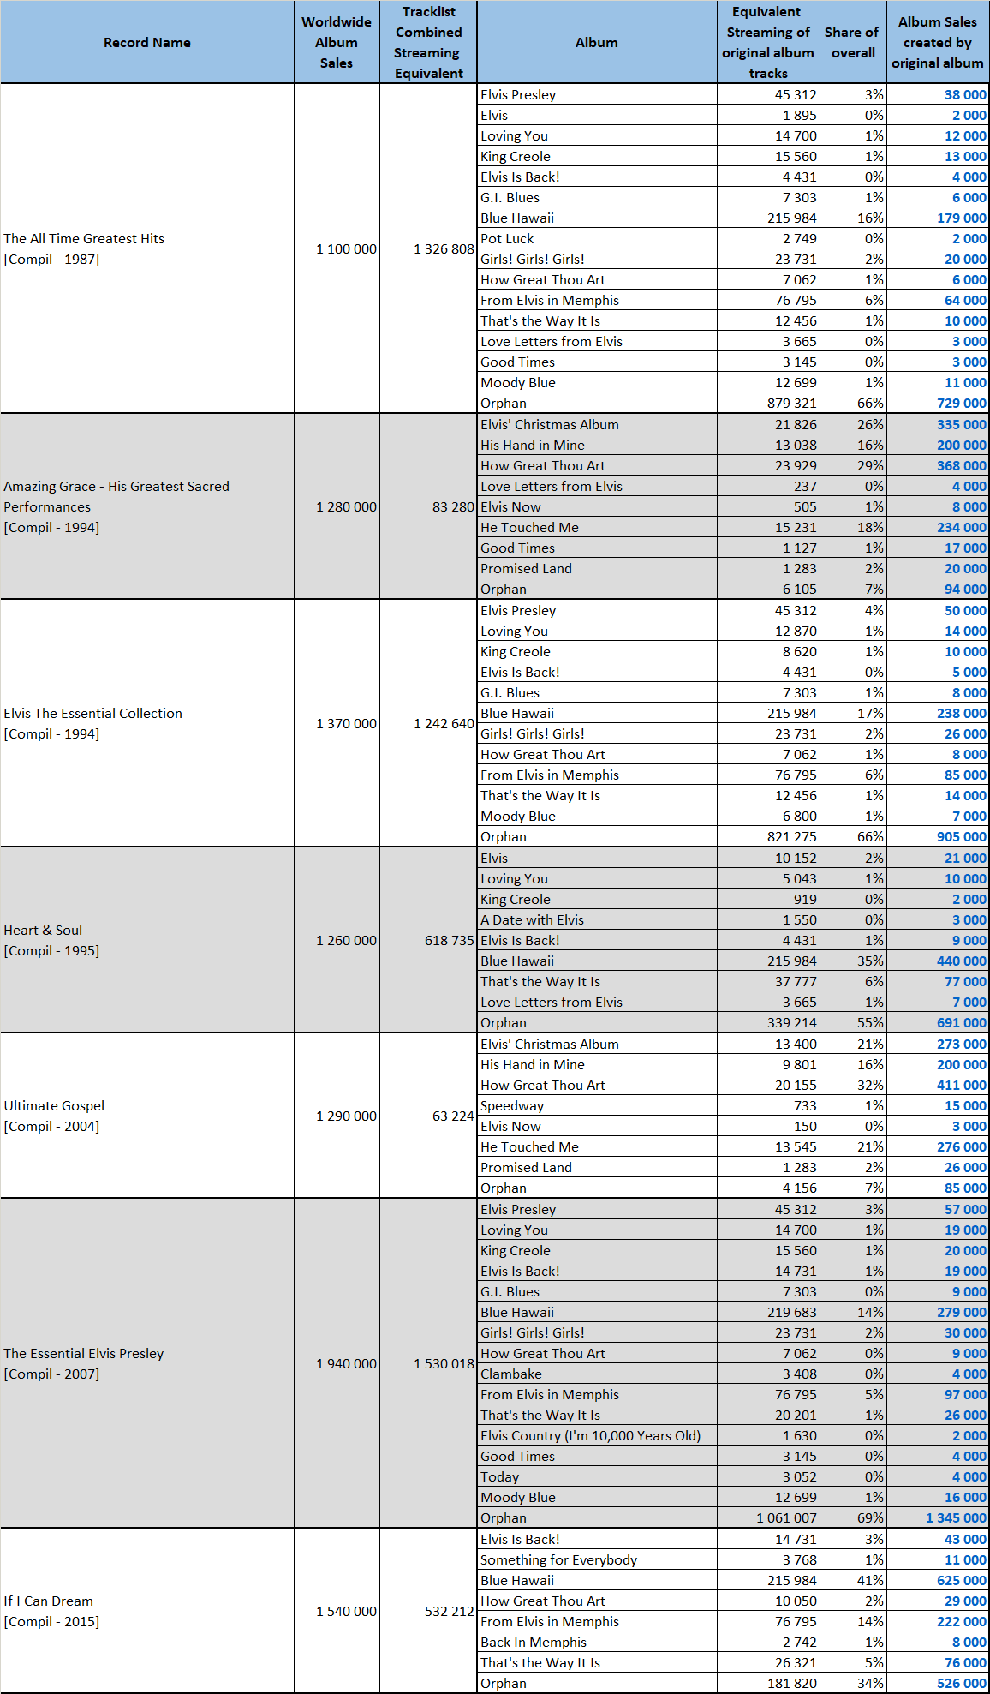Select album sales figure "625 000"
This screenshot has height=1694, width=990.
tap(962, 1580)
